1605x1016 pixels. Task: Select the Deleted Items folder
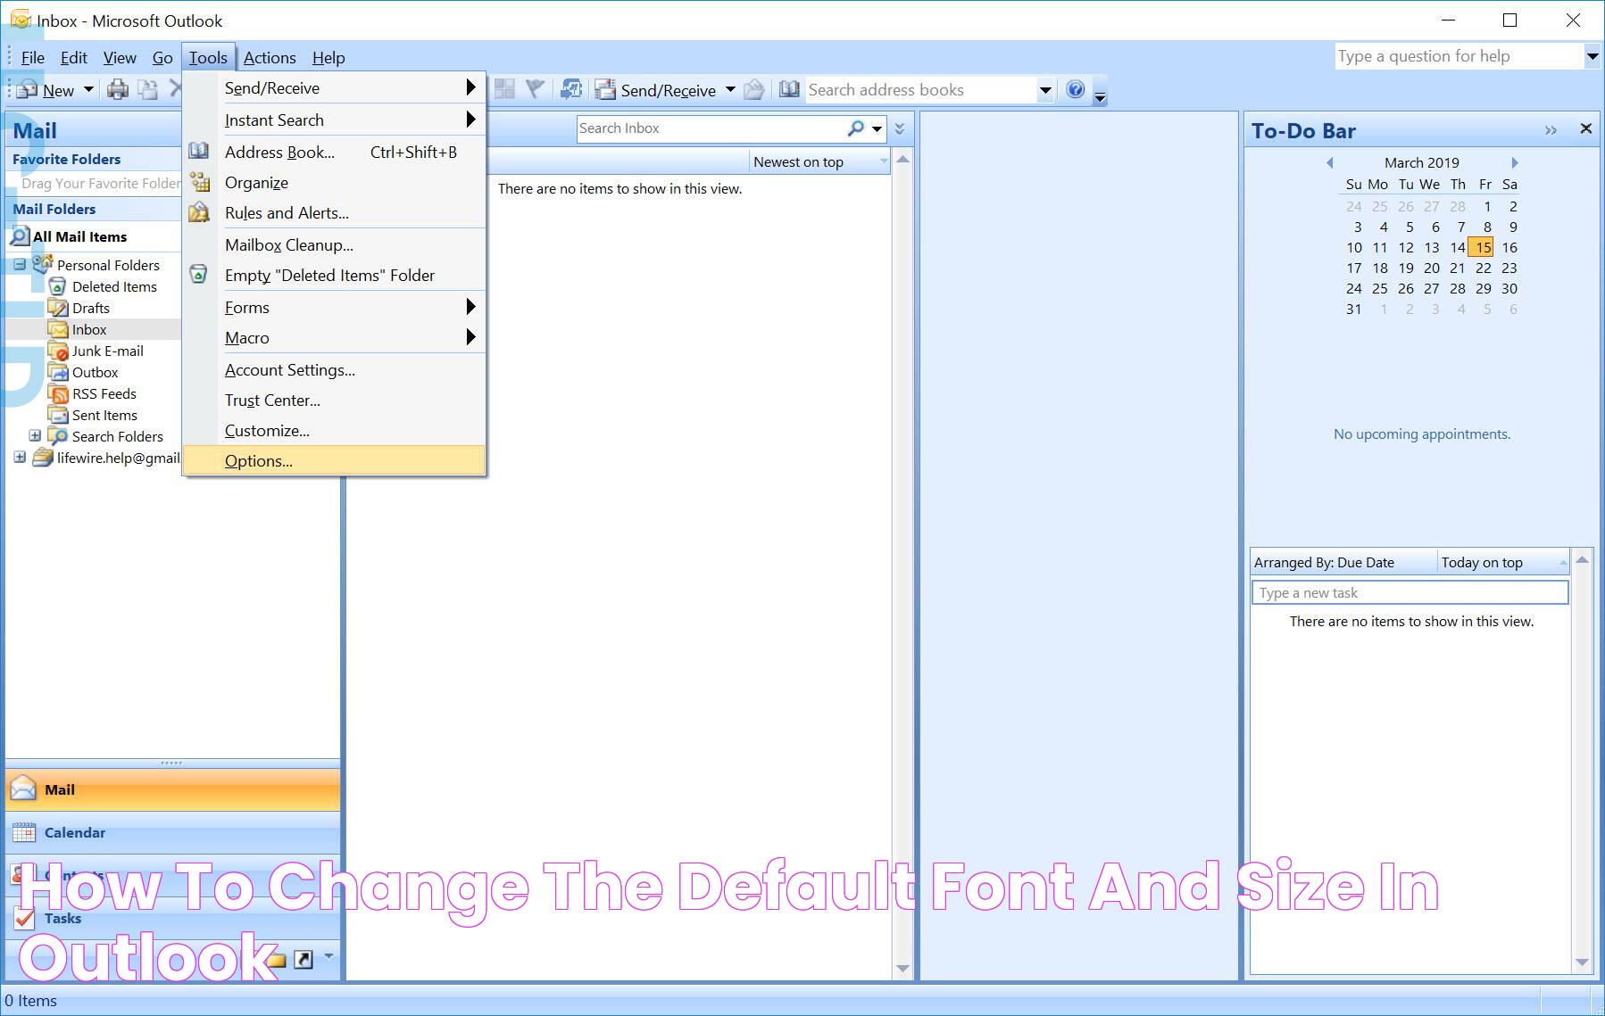[x=114, y=286]
